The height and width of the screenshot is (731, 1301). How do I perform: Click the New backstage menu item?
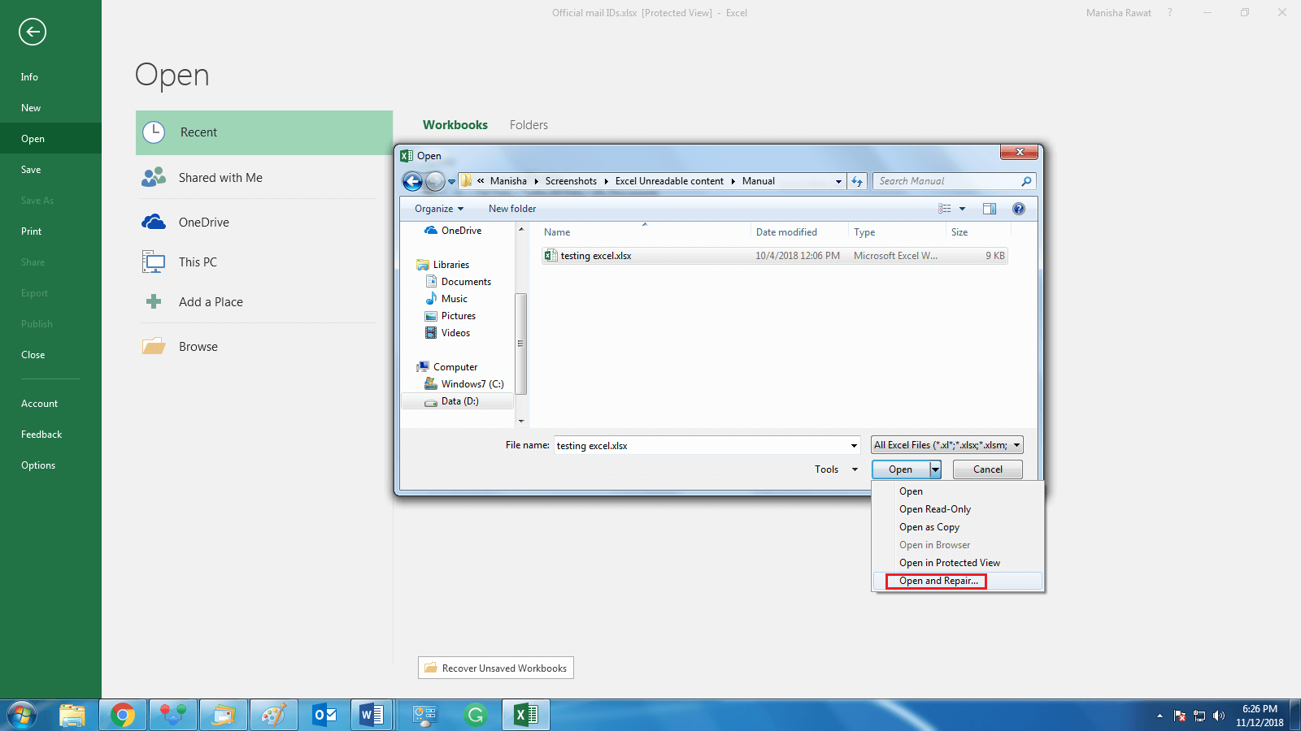[x=50, y=108]
